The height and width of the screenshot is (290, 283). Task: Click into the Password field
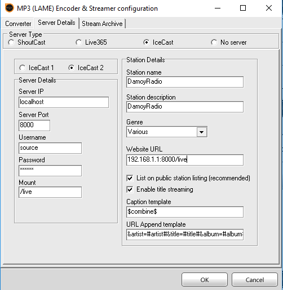tap(50, 171)
